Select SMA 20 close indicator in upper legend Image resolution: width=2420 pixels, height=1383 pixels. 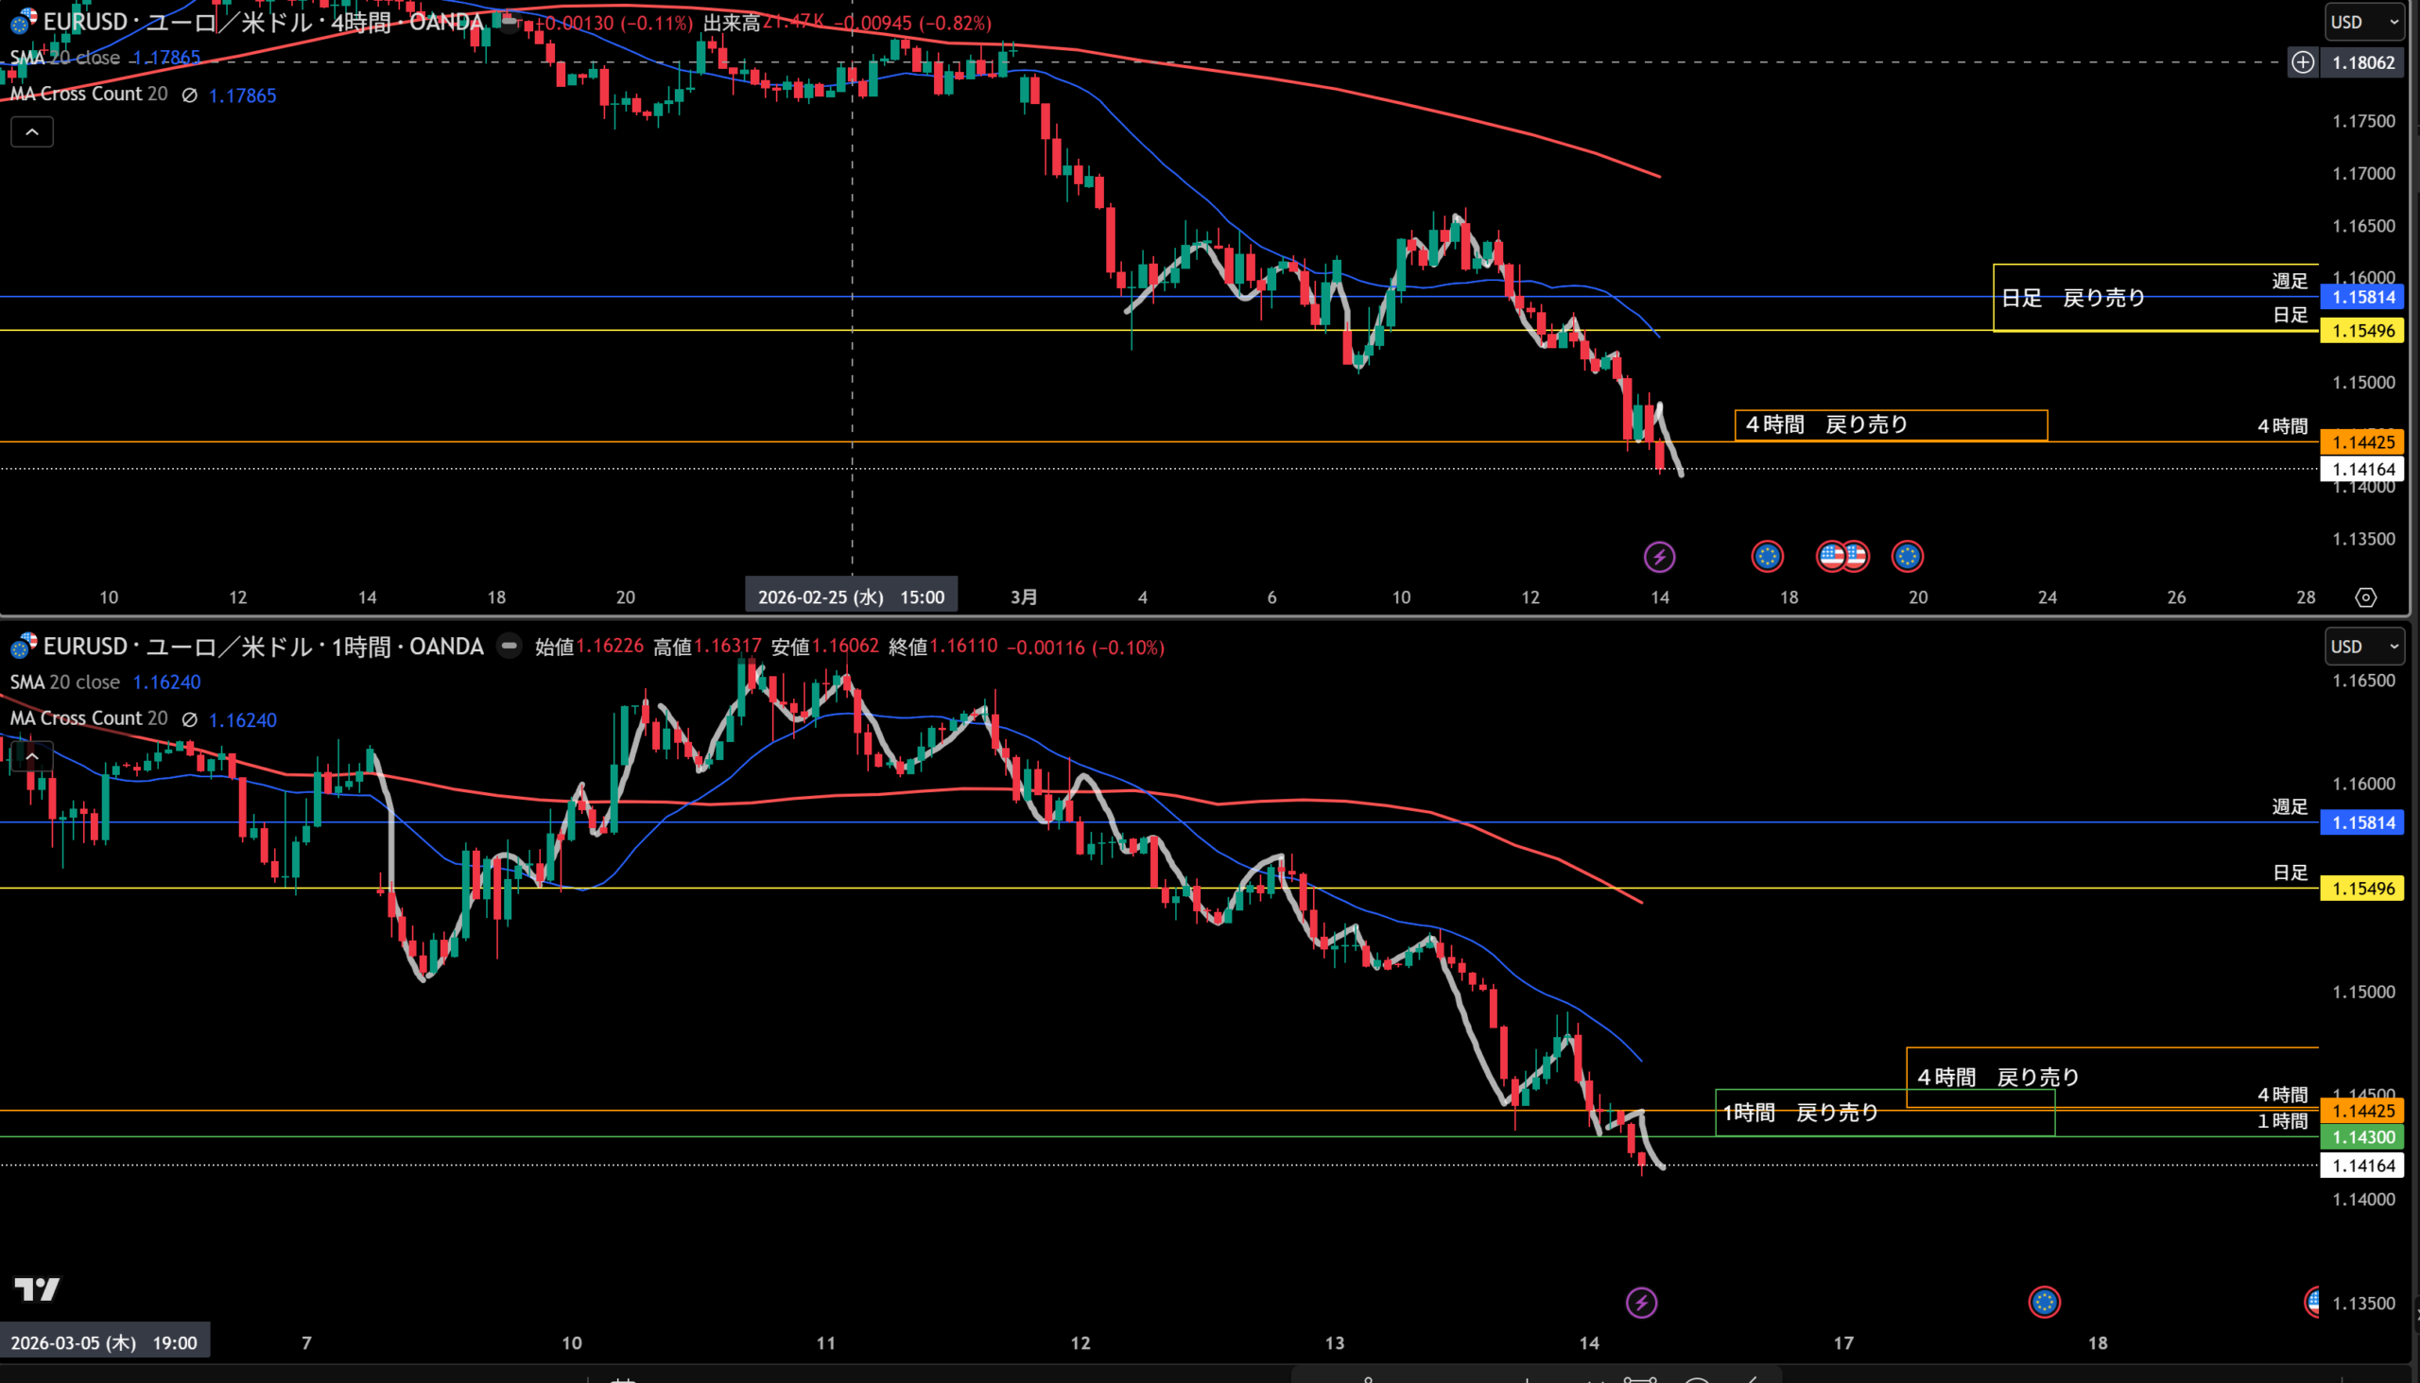click(x=64, y=57)
